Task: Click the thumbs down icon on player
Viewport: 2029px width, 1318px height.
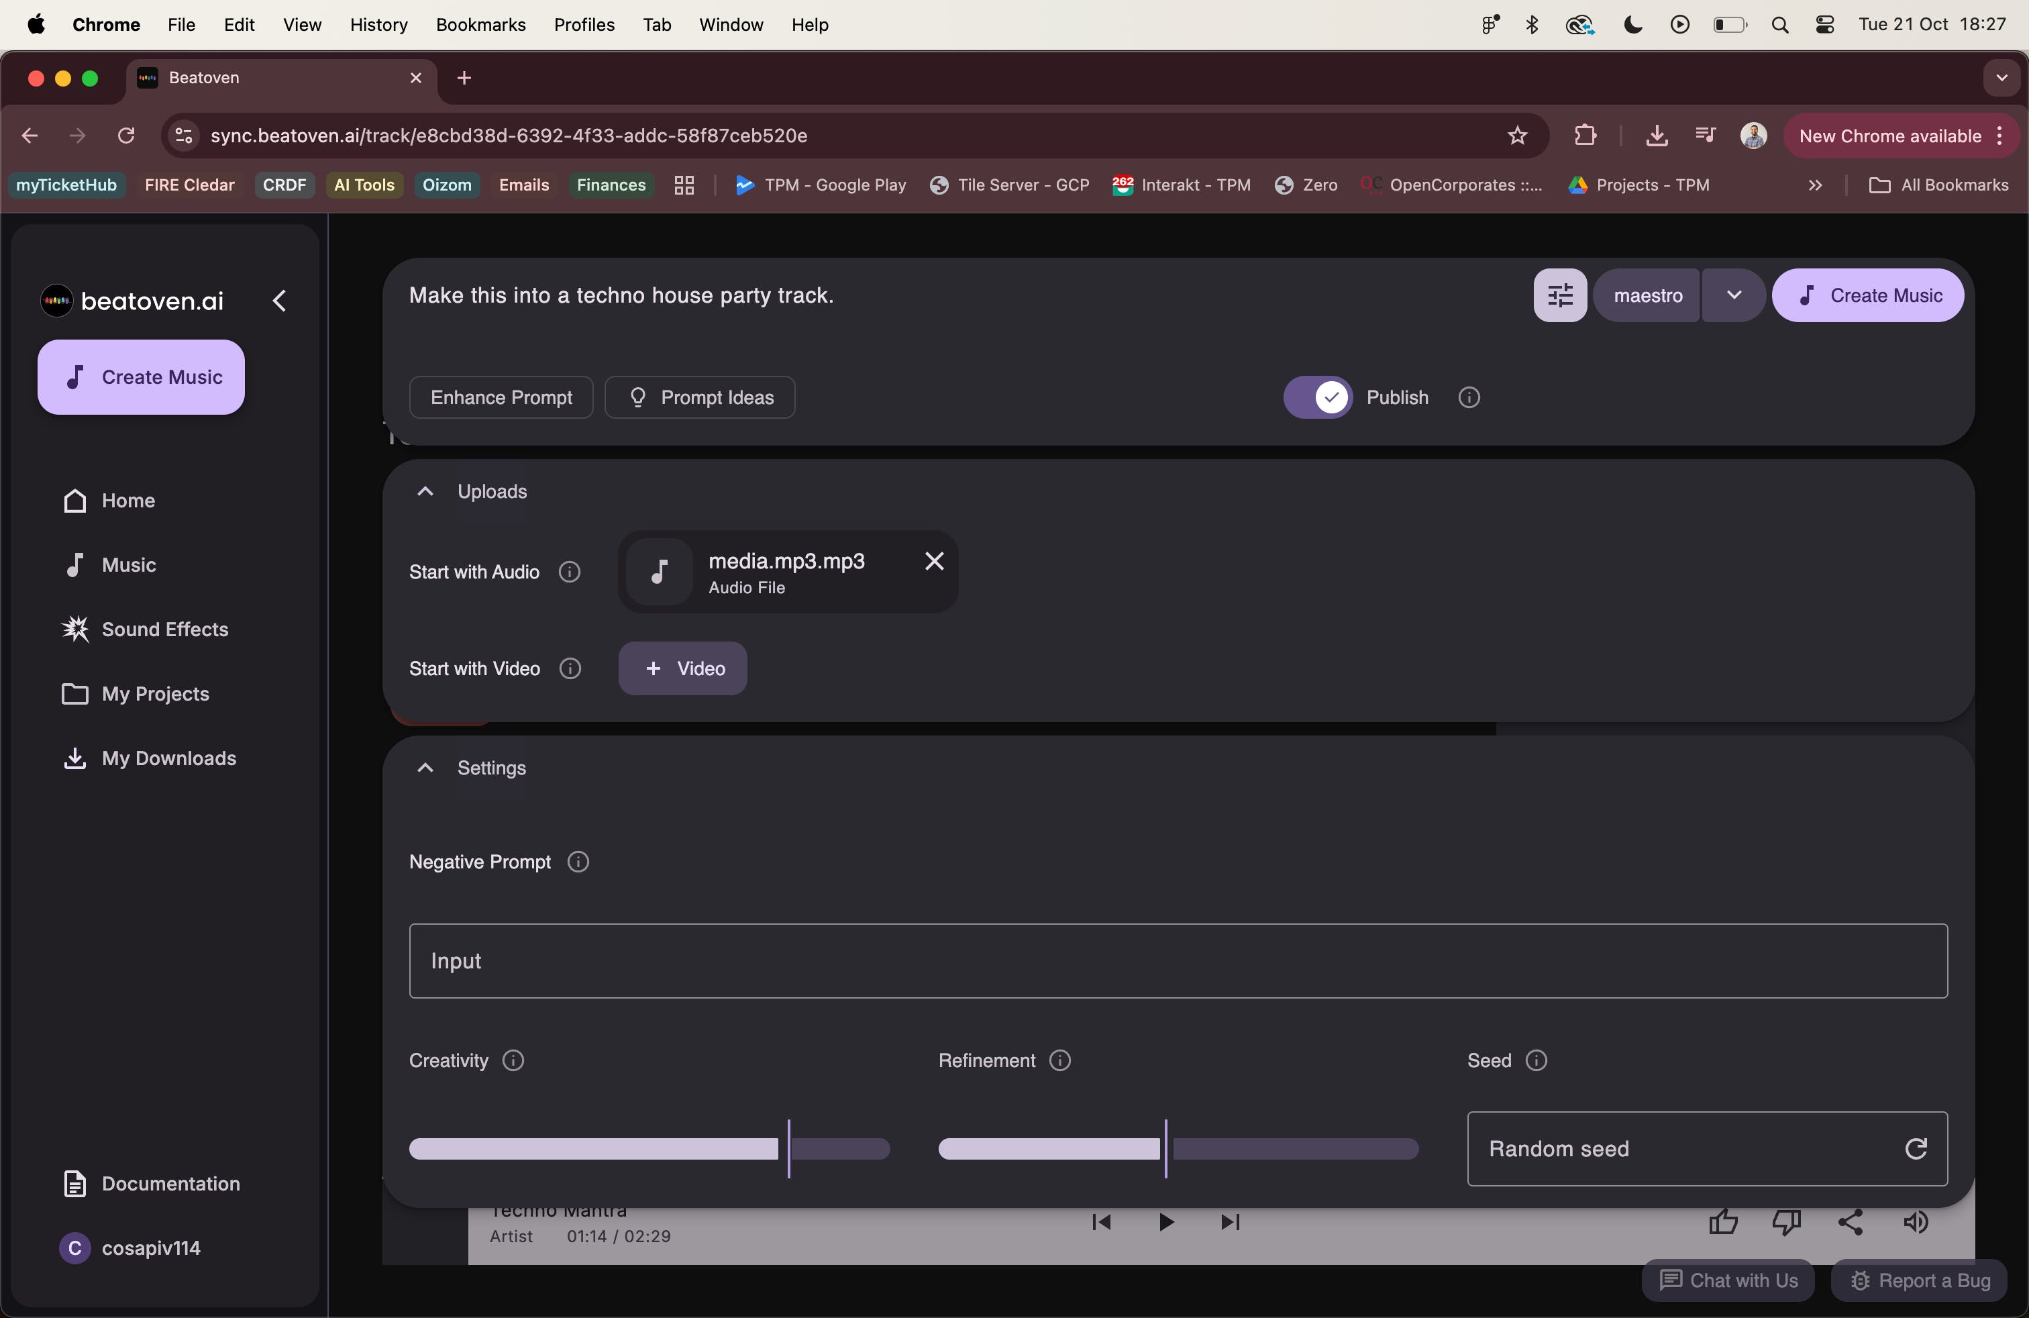Action: click(1786, 1221)
